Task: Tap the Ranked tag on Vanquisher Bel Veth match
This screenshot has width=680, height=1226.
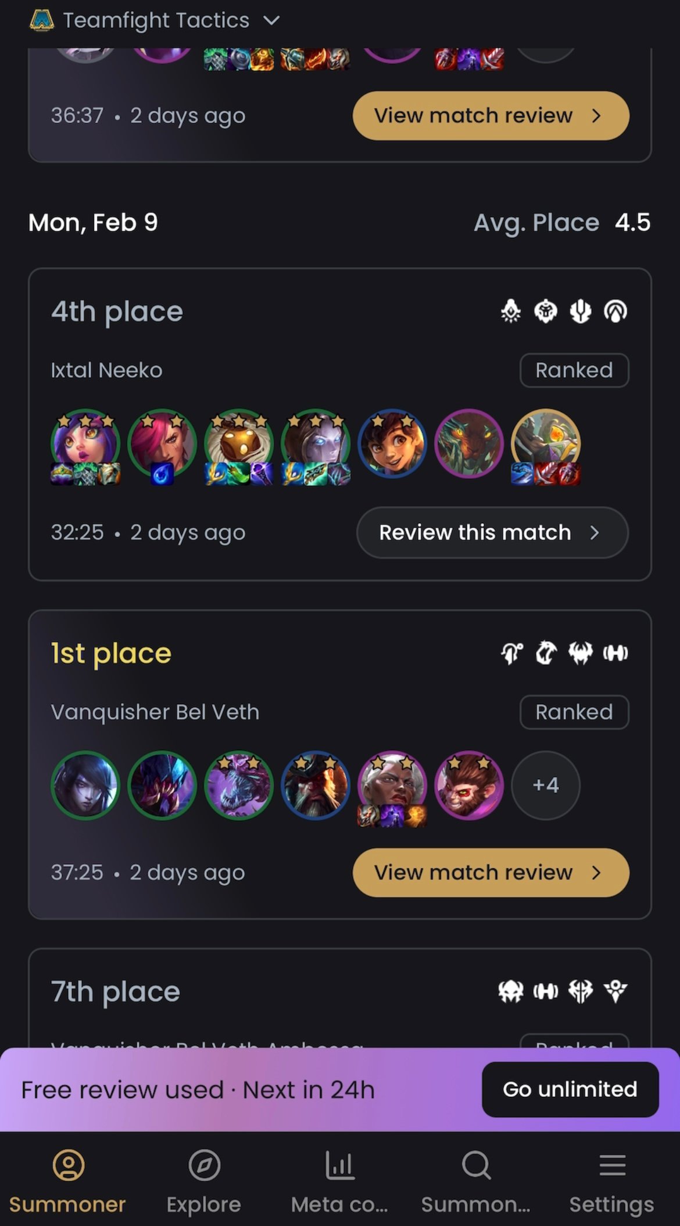Action: [x=574, y=712]
